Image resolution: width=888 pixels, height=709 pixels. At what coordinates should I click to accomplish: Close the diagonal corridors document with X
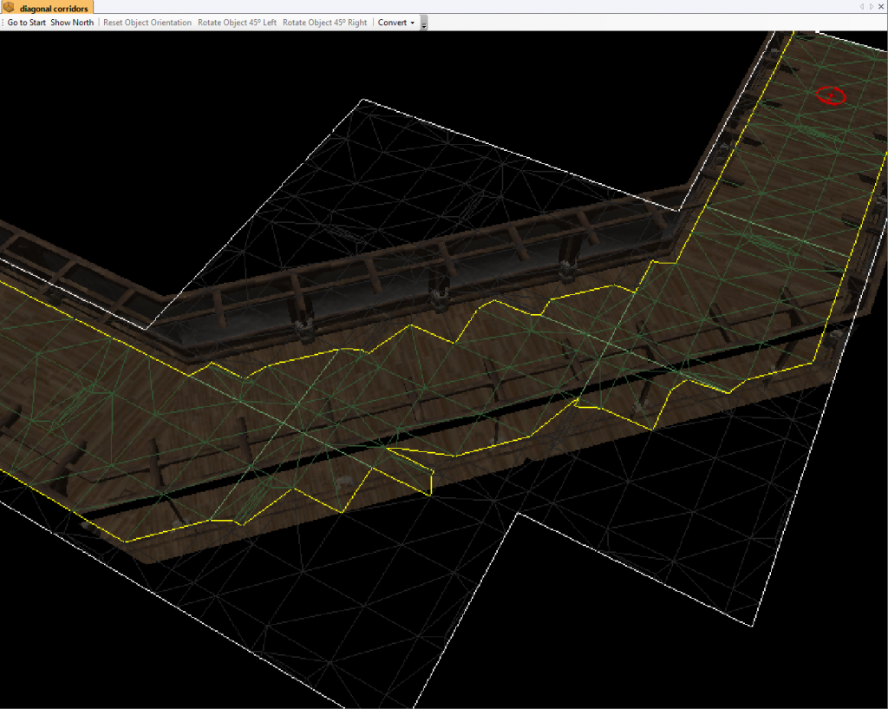[x=881, y=7]
